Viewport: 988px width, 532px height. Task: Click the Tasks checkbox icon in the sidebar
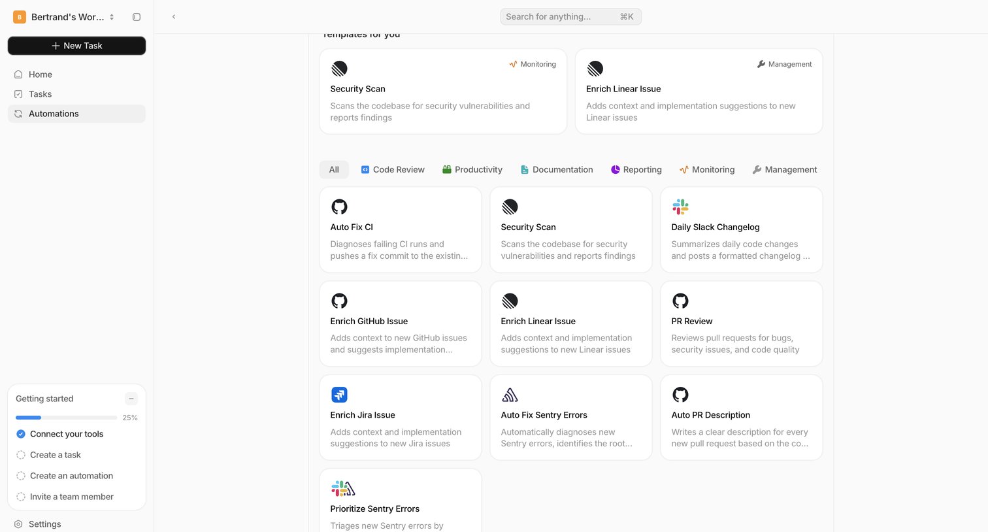pos(18,94)
